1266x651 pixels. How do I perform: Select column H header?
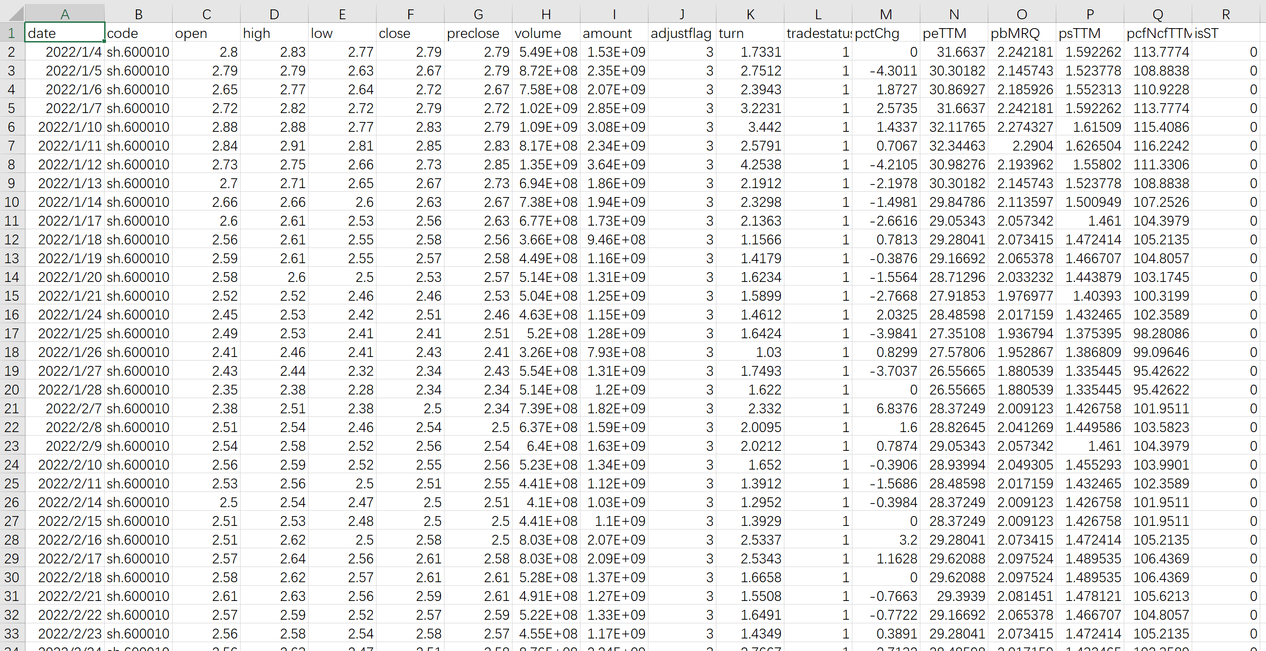(x=546, y=14)
